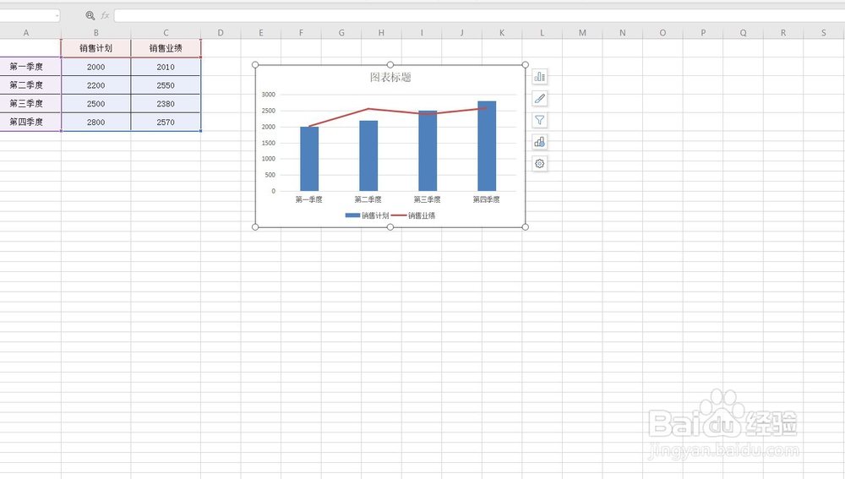Select column B header
This screenshot has width=845, height=479.
(x=96, y=33)
